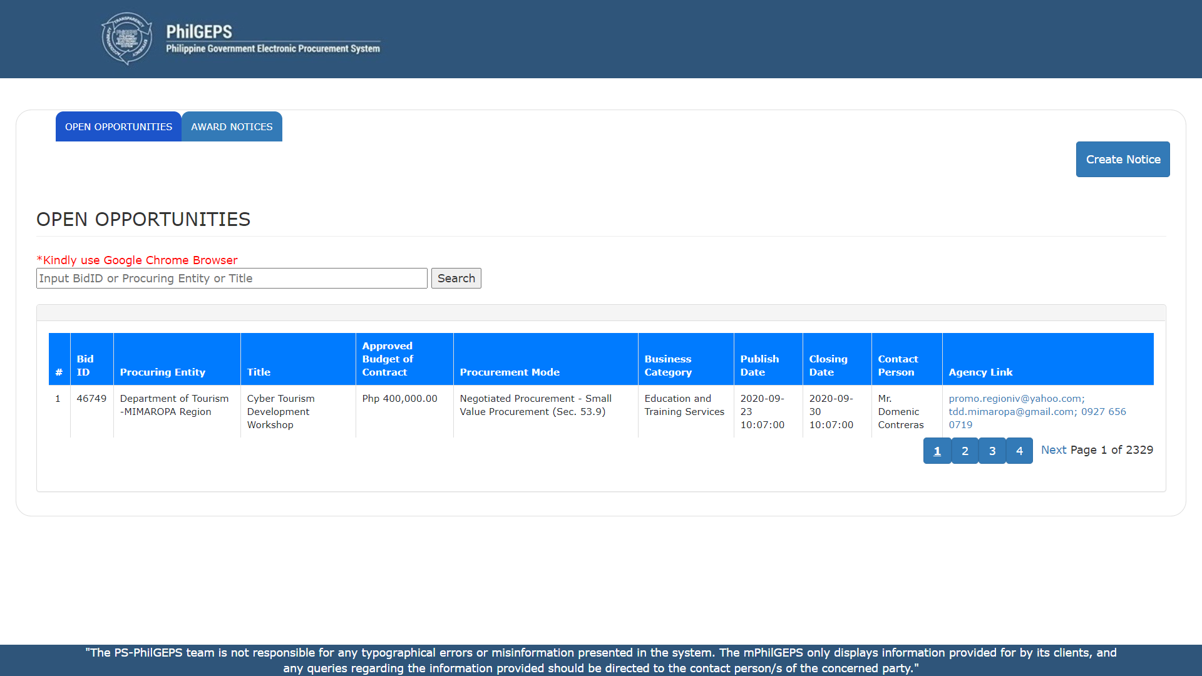Image resolution: width=1202 pixels, height=676 pixels.
Task: Click the Title column header
Action: pos(298,359)
